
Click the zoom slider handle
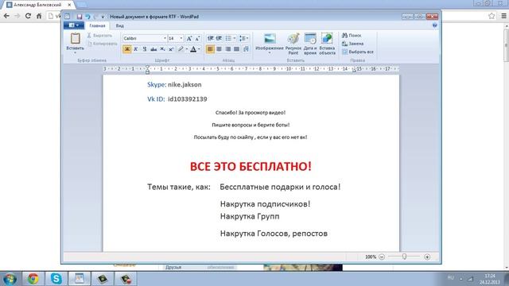click(404, 257)
